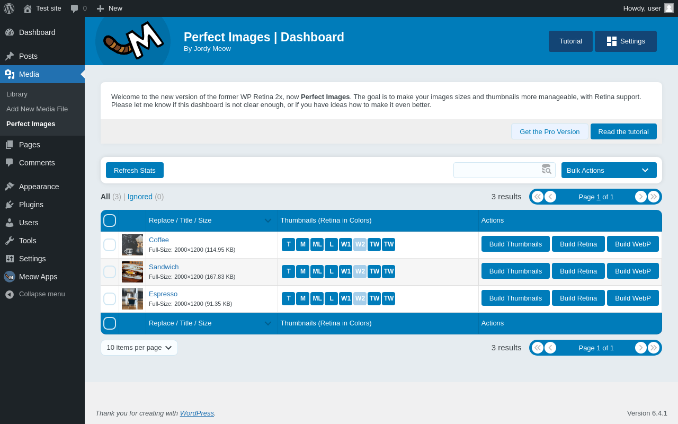The width and height of the screenshot is (678, 424).
Task: Open Library submenu item
Action: [x=17, y=94]
